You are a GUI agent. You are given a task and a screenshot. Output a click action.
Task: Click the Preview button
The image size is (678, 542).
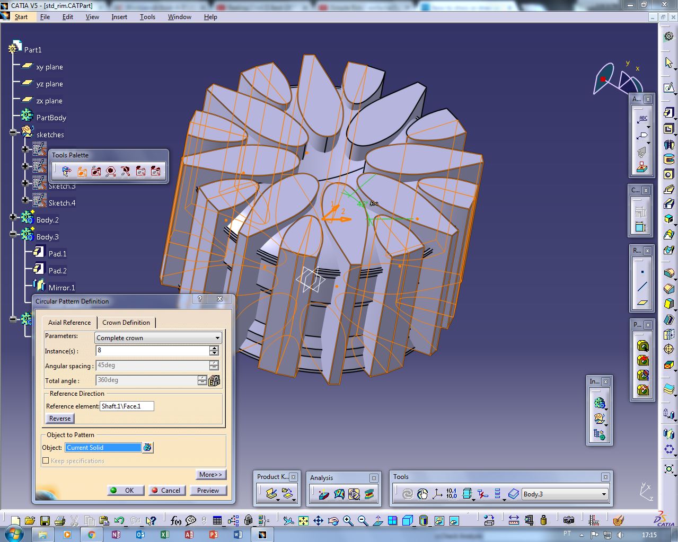point(208,491)
